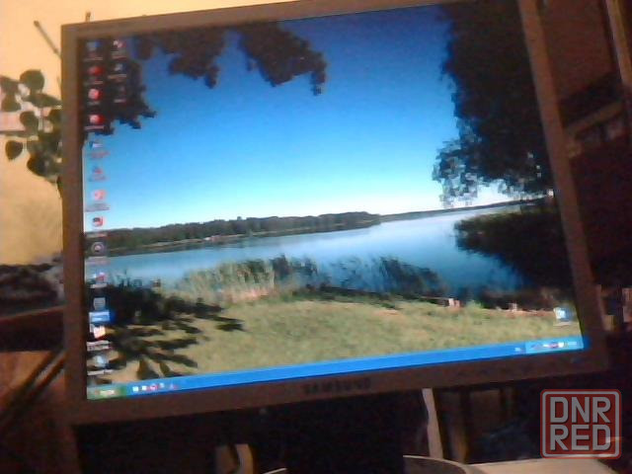
Task: Open the last desktop icon above the Start button
Action: [x=100, y=361]
